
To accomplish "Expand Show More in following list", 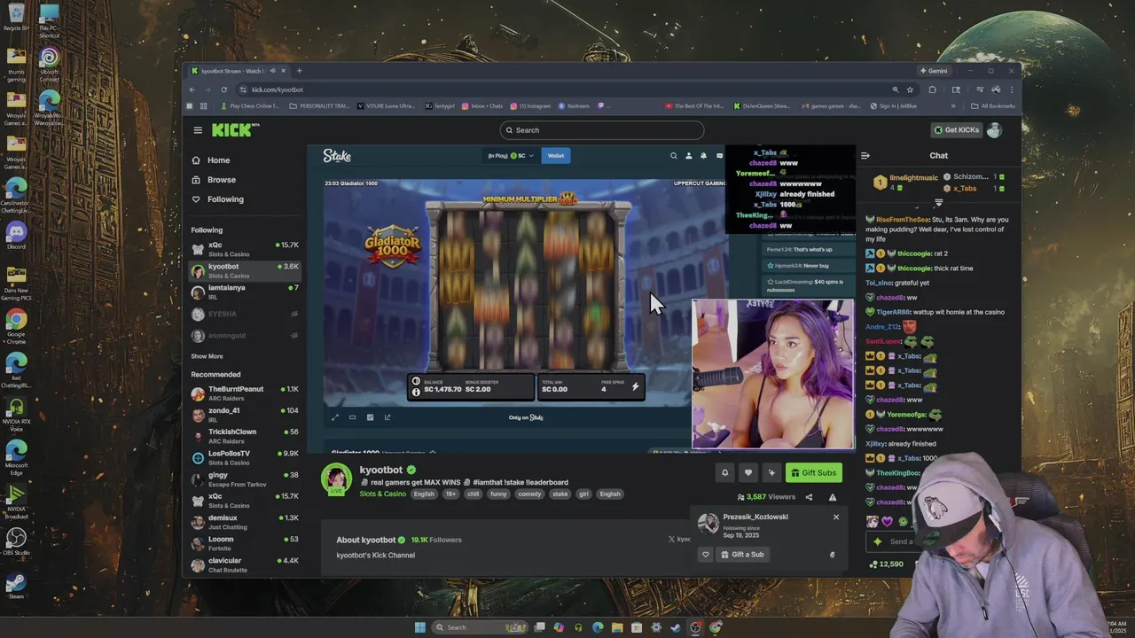I will (207, 356).
